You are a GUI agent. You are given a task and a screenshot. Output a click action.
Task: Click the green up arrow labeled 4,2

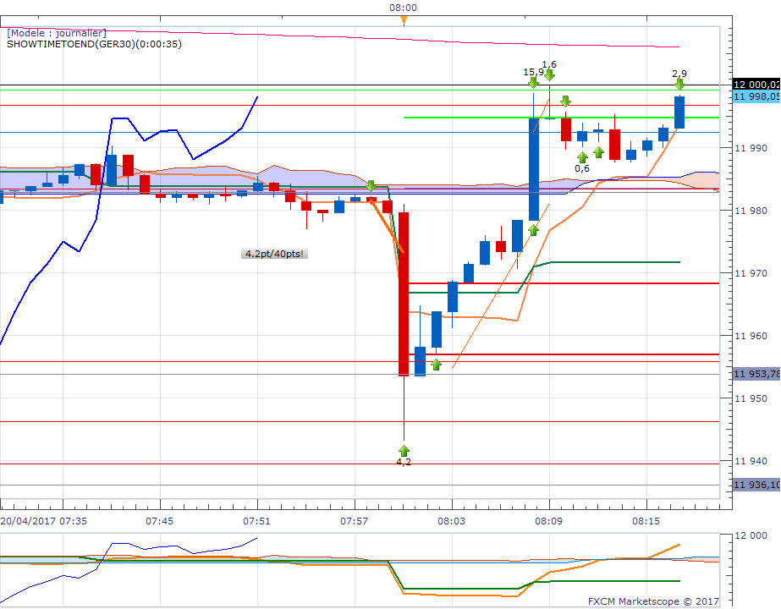coord(404,451)
